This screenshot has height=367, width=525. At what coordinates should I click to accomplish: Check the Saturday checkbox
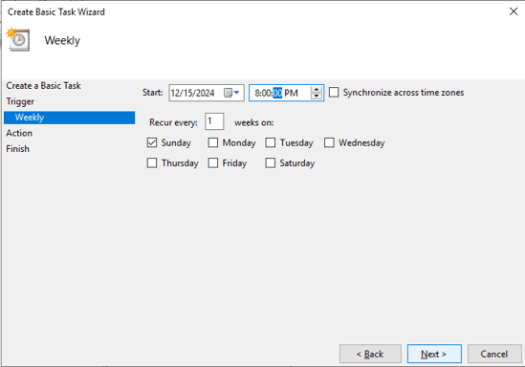point(271,163)
